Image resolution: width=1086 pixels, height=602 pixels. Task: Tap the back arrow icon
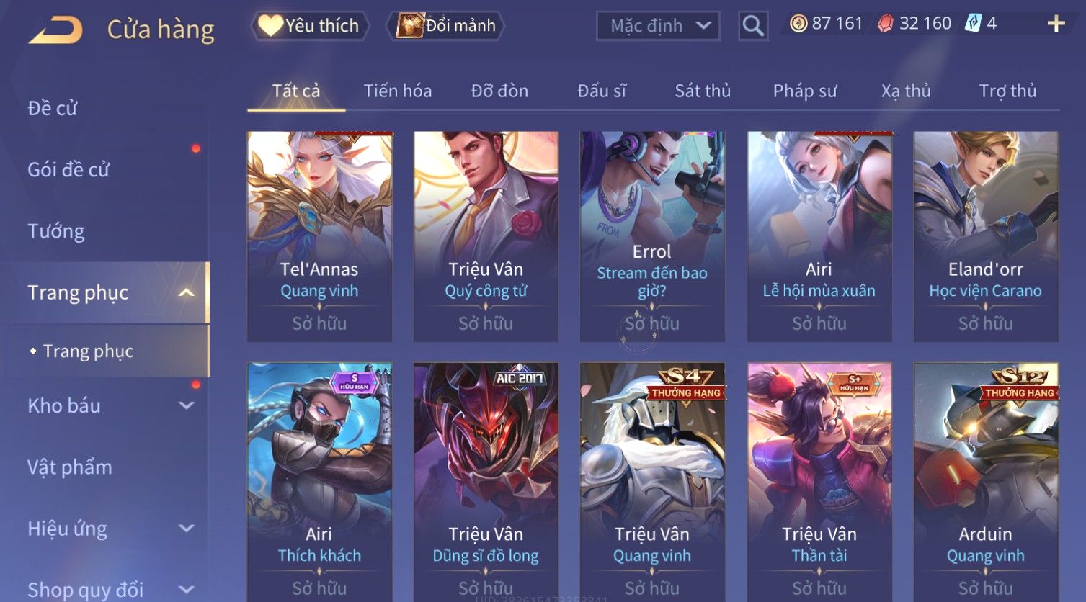pos(55,30)
